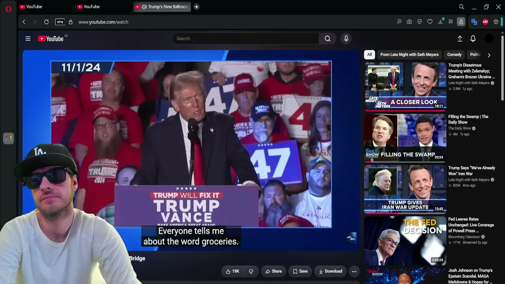Open the Opera easy setup sliders

tap(451, 22)
